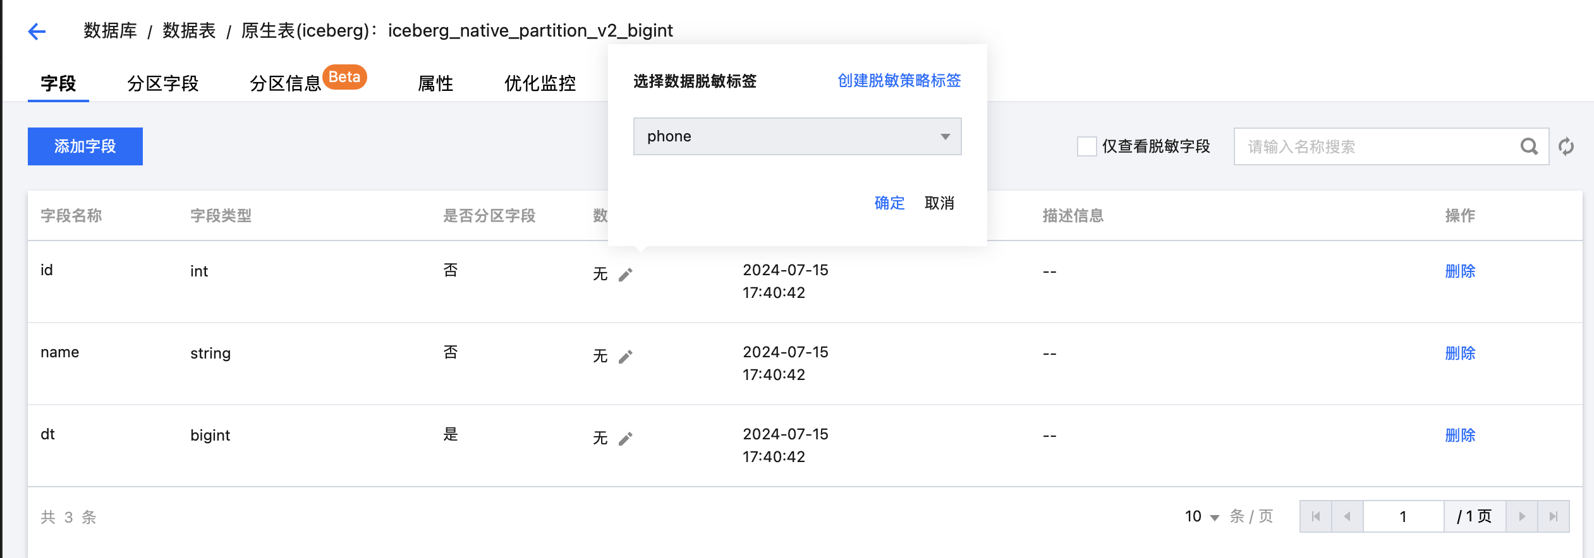The width and height of the screenshot is (1594, 558).
Task: Edit masking tag for id field
Action: click(x=625, y=275)
